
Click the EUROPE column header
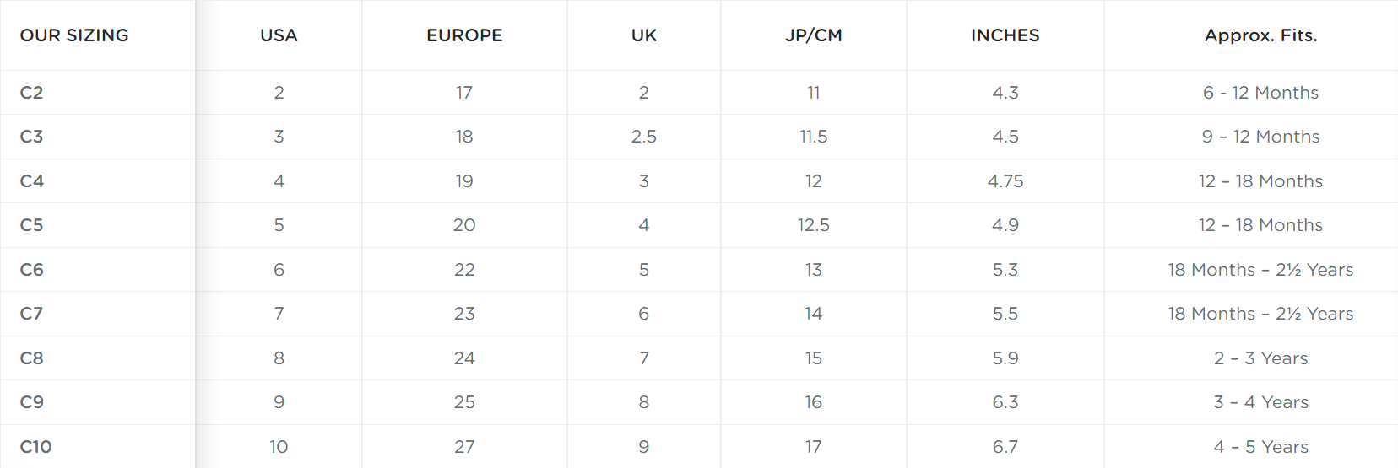point(464,35)
